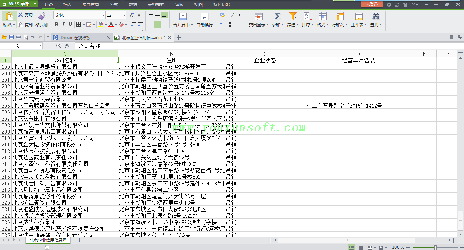
Task: Click the Filter (筛选) funnel icon
Action: point(292,16)
